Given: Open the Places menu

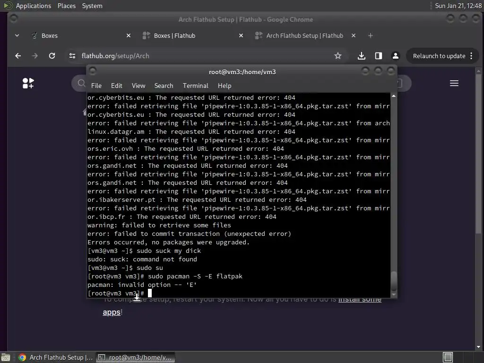Looking at the screenshot, I should coord(66,6).
